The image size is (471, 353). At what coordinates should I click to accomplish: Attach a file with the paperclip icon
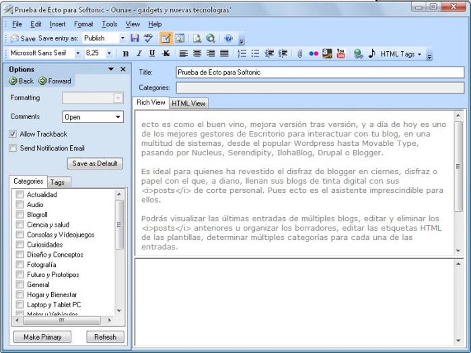[300, 54]
